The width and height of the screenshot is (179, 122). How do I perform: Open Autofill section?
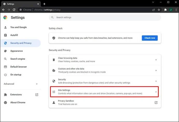coord(20,35)
